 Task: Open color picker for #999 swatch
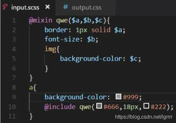click(x=119, y=97)
